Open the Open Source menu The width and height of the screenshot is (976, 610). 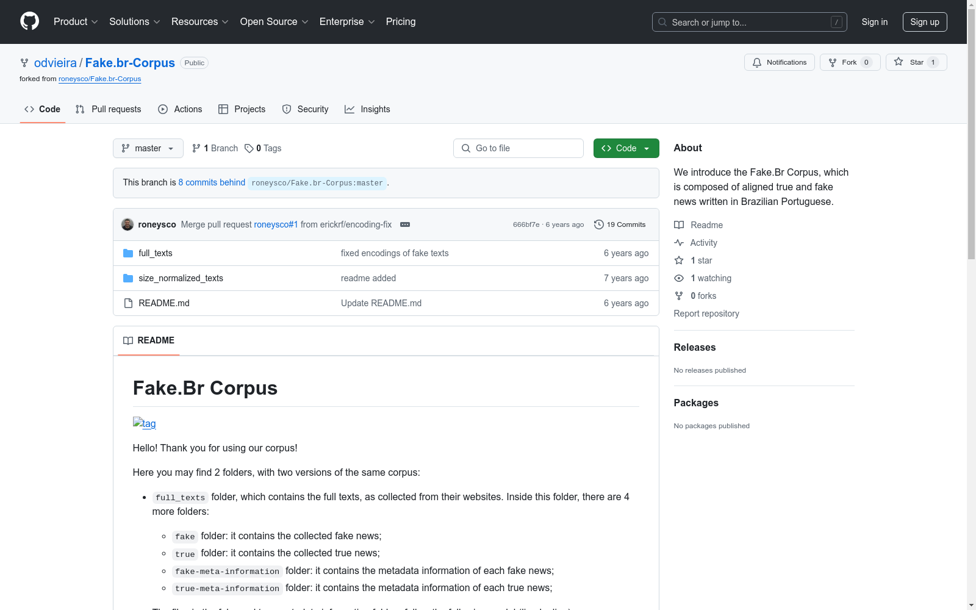[x=274, y=22]
